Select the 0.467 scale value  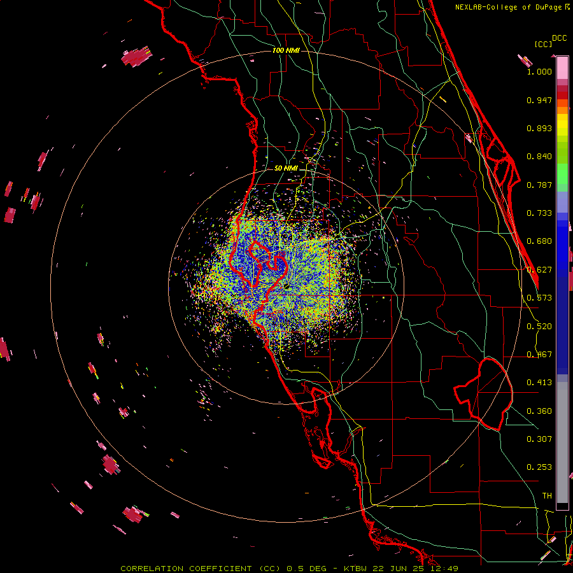[x=539, y=355]
